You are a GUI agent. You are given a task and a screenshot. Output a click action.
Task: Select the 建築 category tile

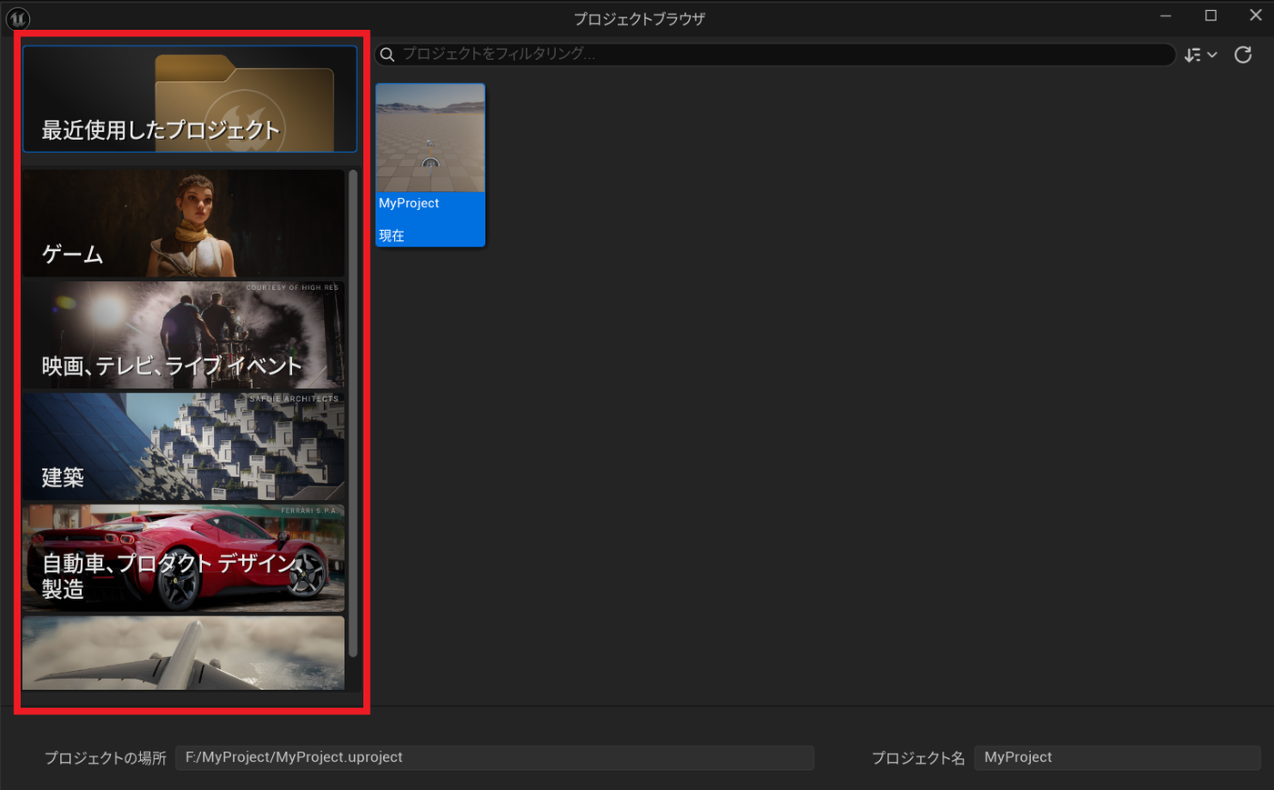[x=184, y=447]
